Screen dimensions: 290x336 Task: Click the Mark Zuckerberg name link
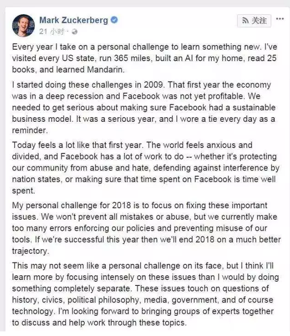(x=74, y=20)
